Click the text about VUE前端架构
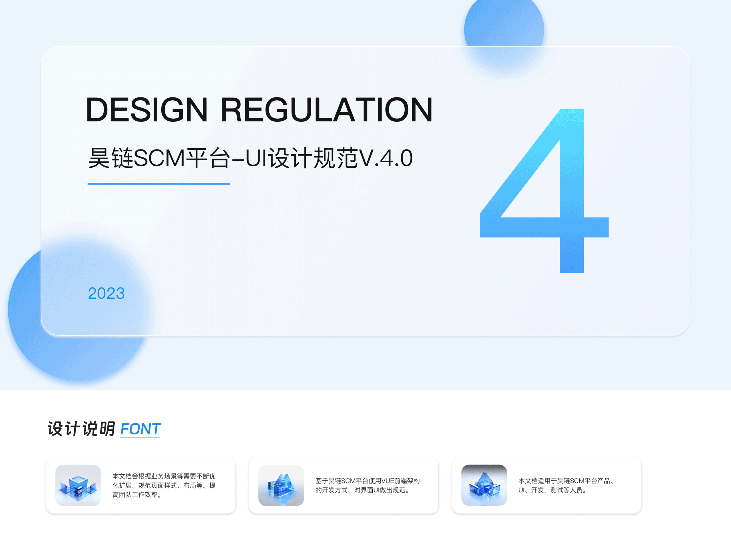 point(367,481)
